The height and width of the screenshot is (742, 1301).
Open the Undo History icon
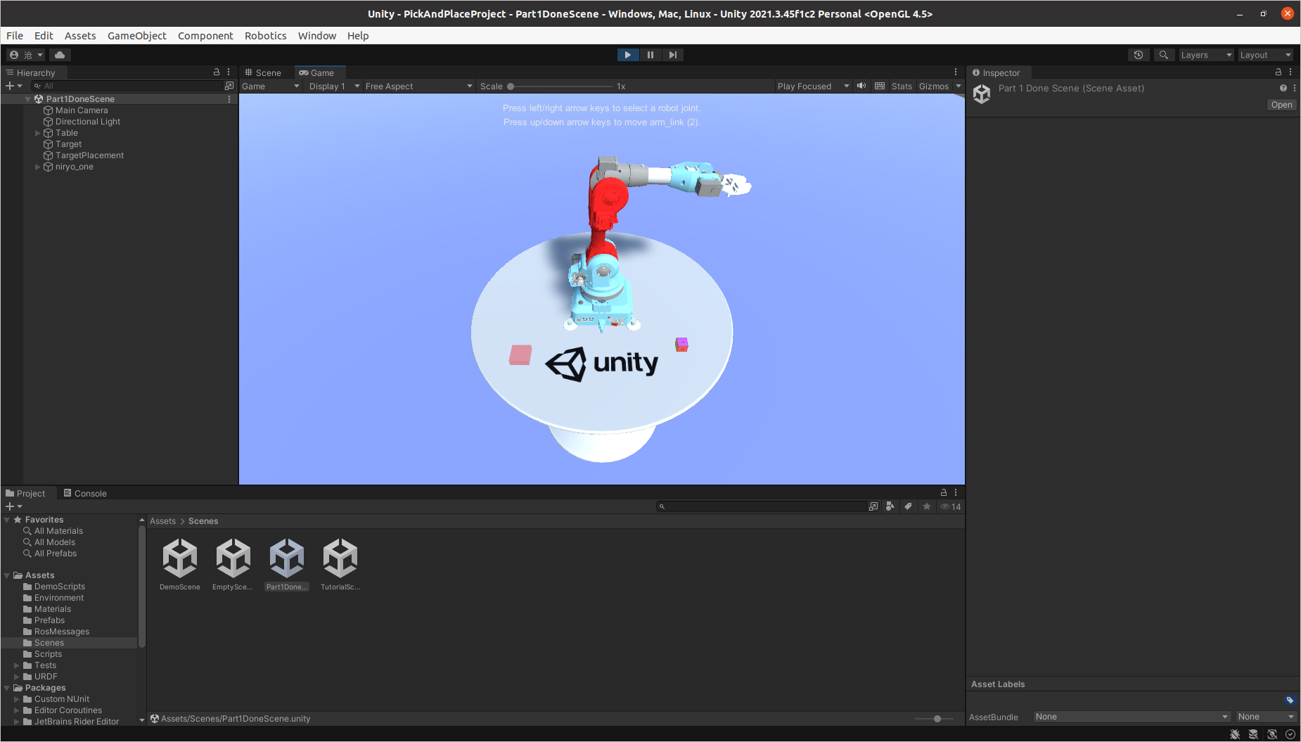(x=1139, y=55)
